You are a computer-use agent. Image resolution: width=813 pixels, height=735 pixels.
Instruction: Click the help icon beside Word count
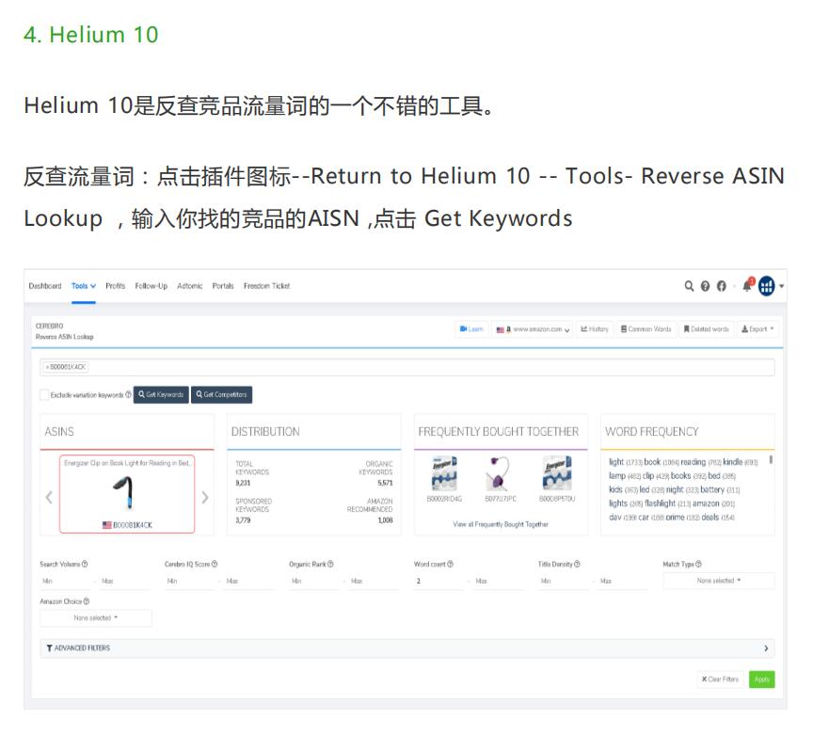pos(450,564)
